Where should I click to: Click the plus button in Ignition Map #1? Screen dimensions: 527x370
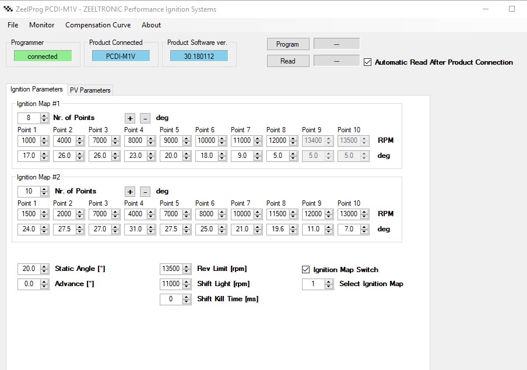(129, 118)
